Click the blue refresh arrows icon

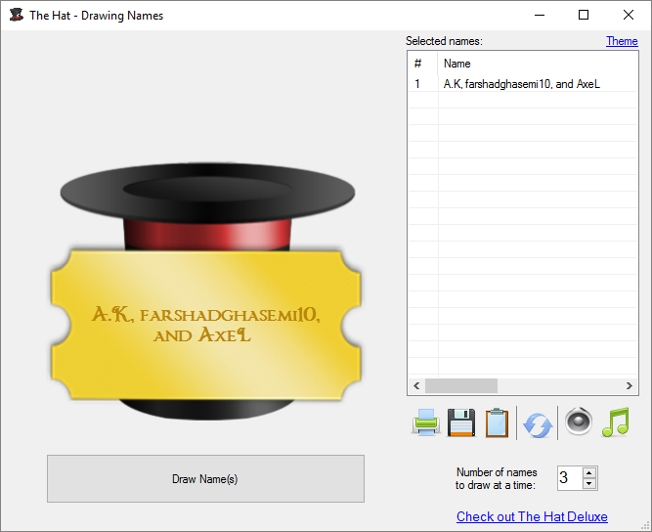coord(538,423)
